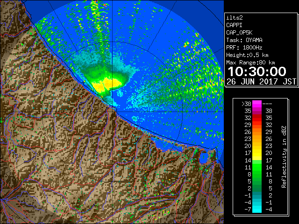Screen dimensions: 299x224
Task: Click the 'CAP_OP5K' text line
Action: pos(239,33)
